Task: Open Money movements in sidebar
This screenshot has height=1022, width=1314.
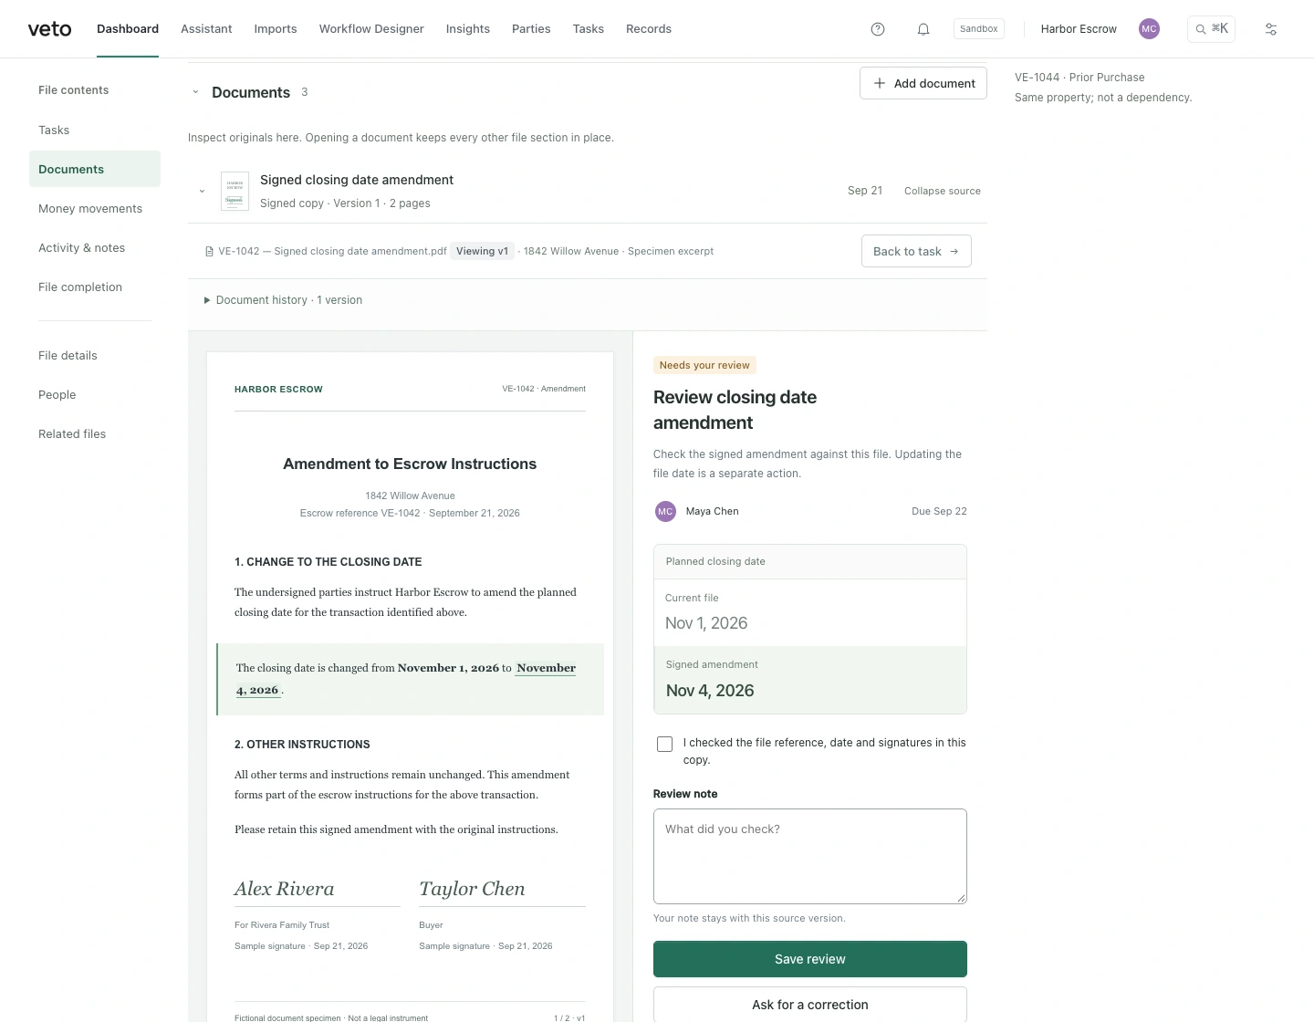Action: point(95,209)
